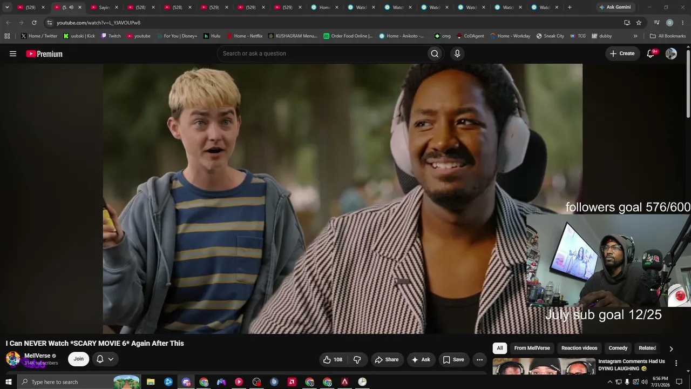Select the All filter chip

point(500,348)
